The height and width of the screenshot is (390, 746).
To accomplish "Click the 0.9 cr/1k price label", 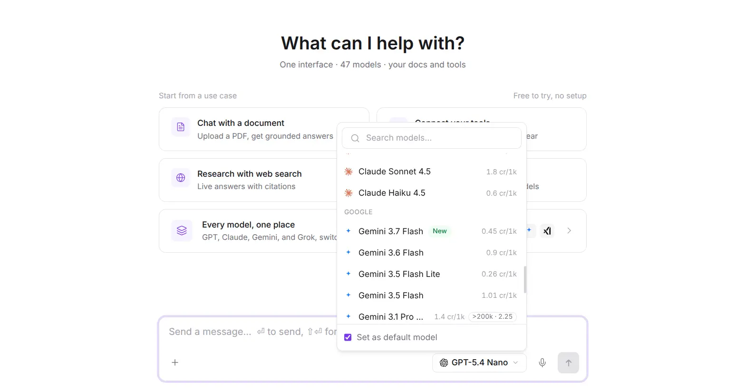I will (x=501, y=253).
